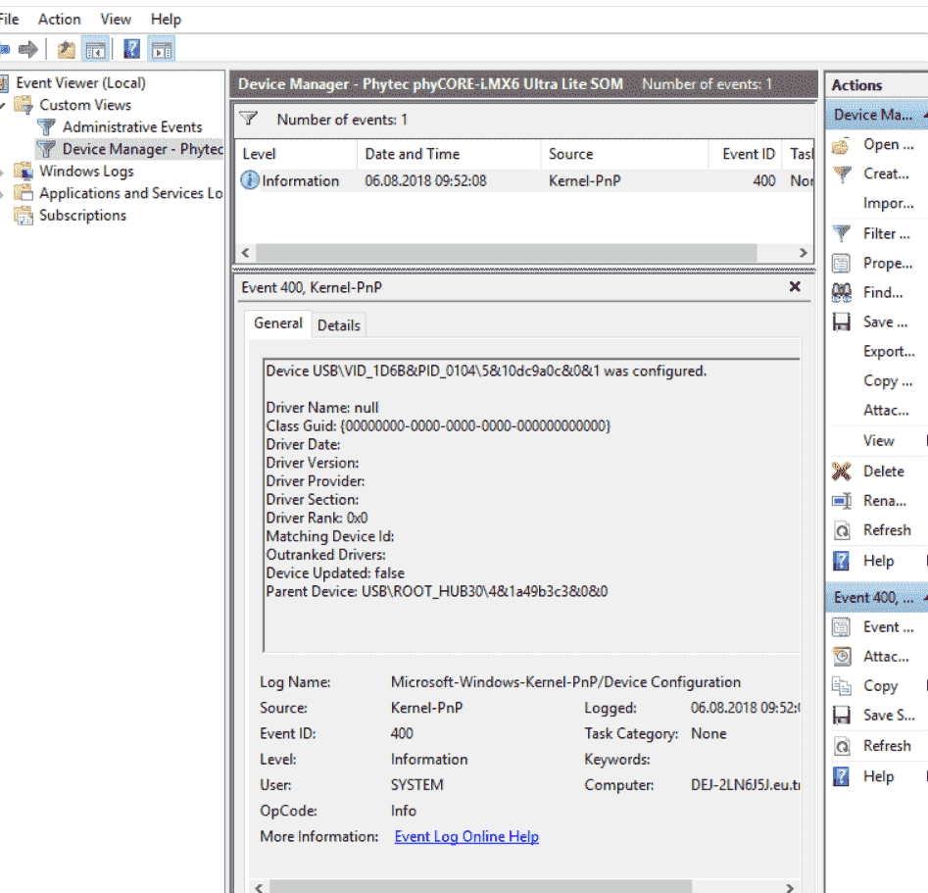The height and width of the screenshot is (893, 928).
Task: Select the Kernel-PnP event row
Action: (524, 180)
